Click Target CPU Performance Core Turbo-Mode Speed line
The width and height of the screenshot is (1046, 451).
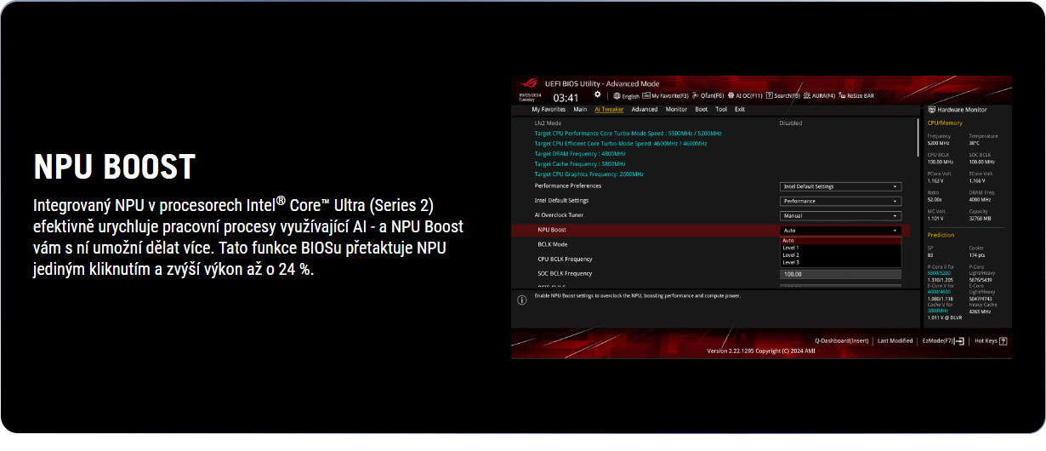(628, 134)
